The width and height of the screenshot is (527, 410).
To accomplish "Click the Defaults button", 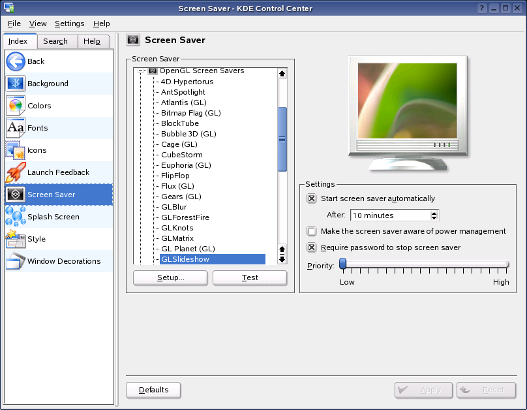I will tap(153, 390).
